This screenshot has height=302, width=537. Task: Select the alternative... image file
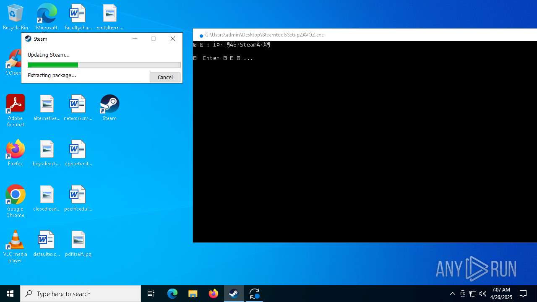47,108
